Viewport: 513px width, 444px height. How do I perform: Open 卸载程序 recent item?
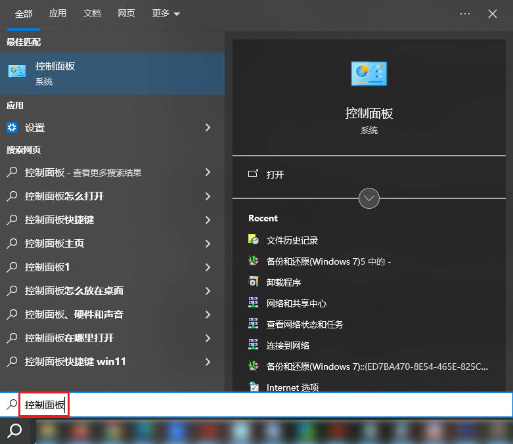[x=283, y=282]
